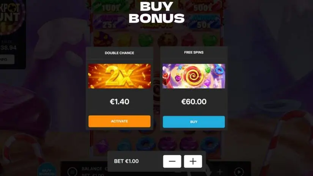
Task: Click the dimmed plus icon near spin
Action: 220,171
